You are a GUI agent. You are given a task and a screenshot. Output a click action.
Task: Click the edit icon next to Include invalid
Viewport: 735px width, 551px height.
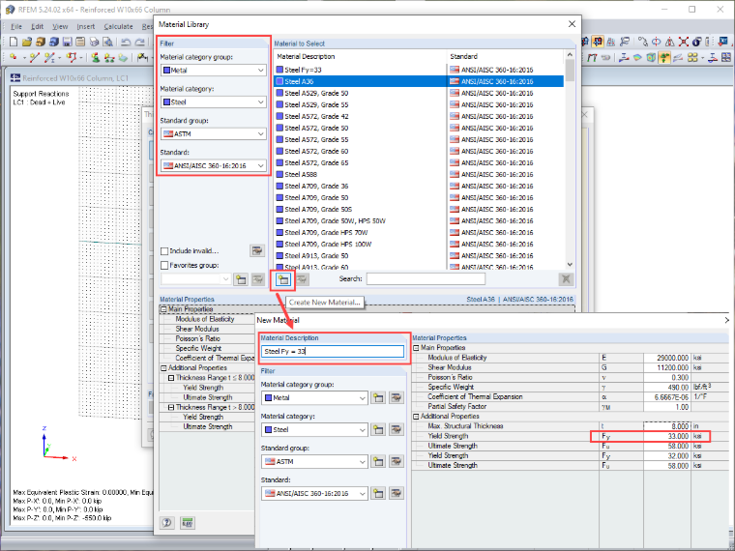coord(257,250)
